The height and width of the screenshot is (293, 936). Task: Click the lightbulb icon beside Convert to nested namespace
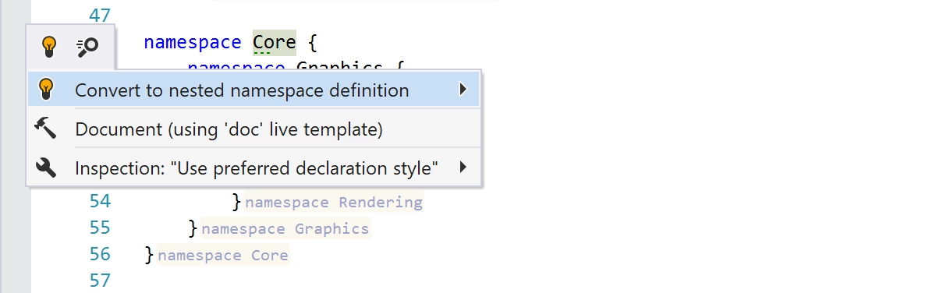[x=46, y=90]
